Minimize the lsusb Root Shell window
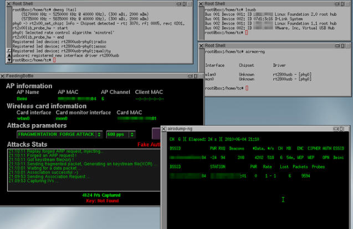353x229 pixels. [x=337, y=3]
